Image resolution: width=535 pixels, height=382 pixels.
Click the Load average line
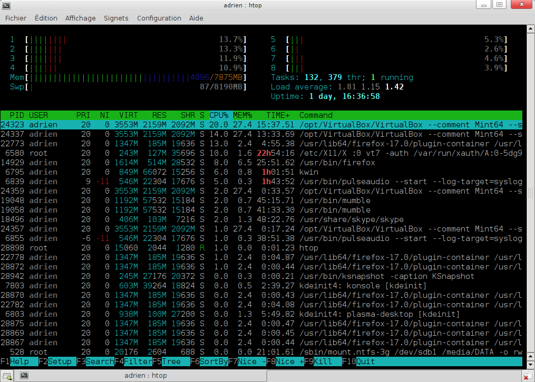[337, 87]
